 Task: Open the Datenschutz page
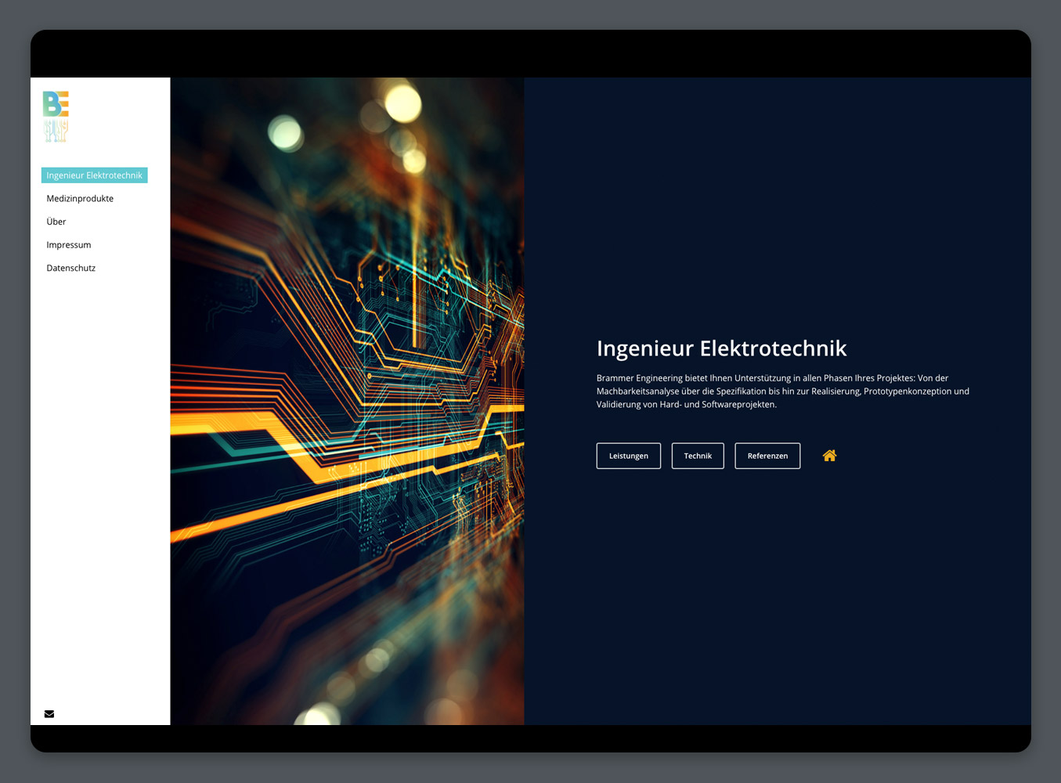coord(71,268)
